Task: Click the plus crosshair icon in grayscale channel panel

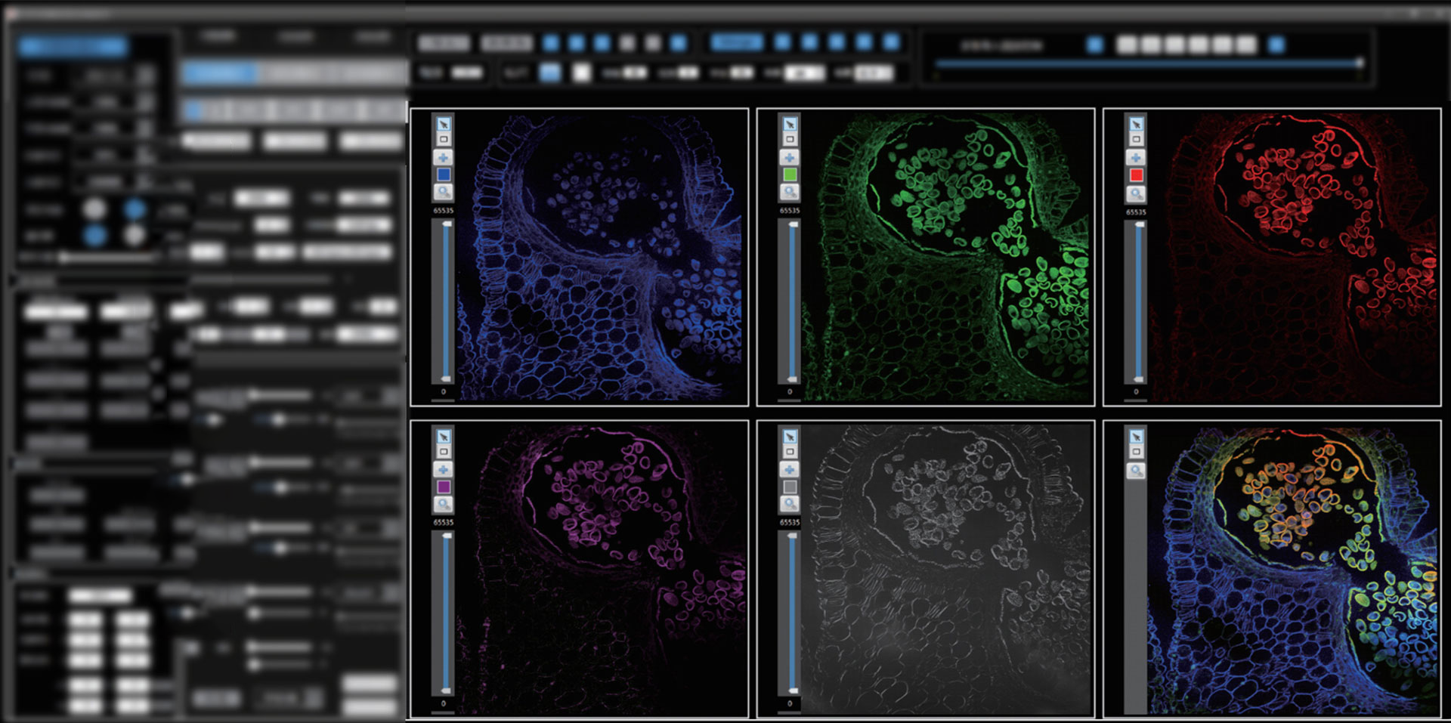Action: (790, 469)
